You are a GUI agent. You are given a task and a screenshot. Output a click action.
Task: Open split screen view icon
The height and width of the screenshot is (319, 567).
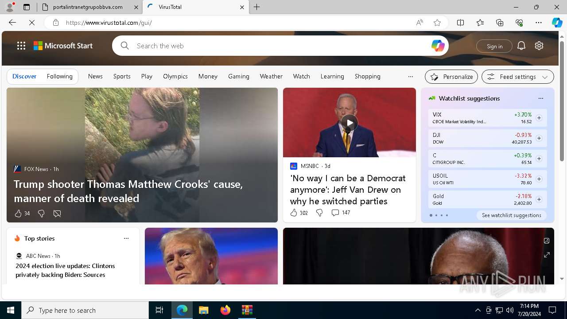461,23
